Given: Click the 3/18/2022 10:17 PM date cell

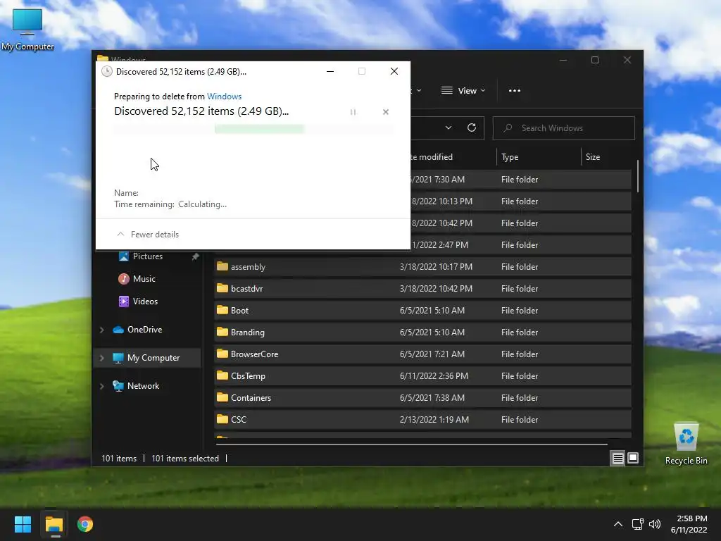Looking at the screenshot, I should point(436,266).
